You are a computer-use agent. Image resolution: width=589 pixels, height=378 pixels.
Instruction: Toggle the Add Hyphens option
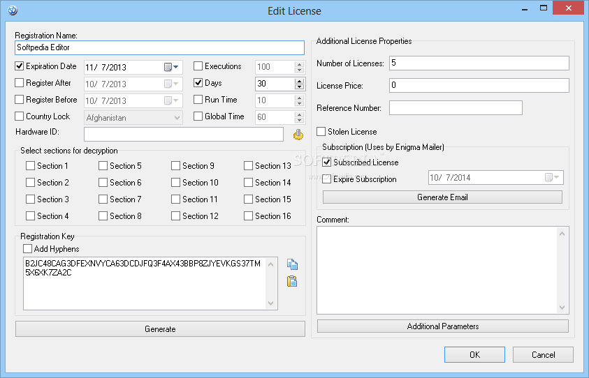point(28,249)
